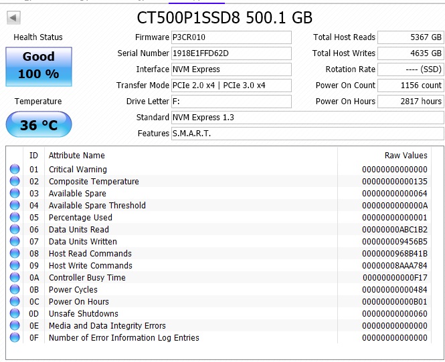The height and width of the screenshot is (362, 445).
Task: Select the Data Units Read attribute name
Action: pyautogui.click(x=78, y=230)
